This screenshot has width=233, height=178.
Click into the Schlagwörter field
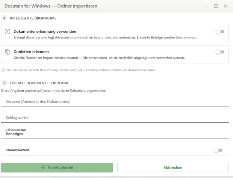click(115, 118)
